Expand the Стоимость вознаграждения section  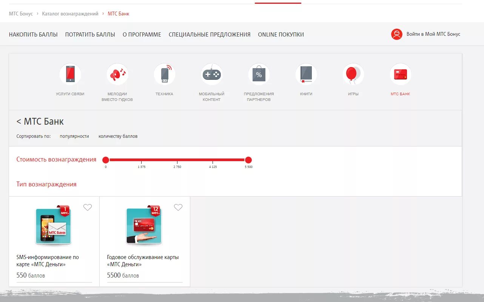point(56,159)
